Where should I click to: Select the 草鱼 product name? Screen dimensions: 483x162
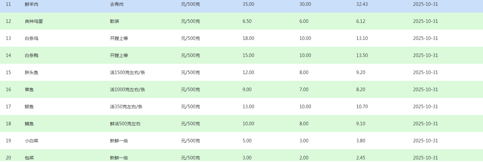(x=29, y=90)
